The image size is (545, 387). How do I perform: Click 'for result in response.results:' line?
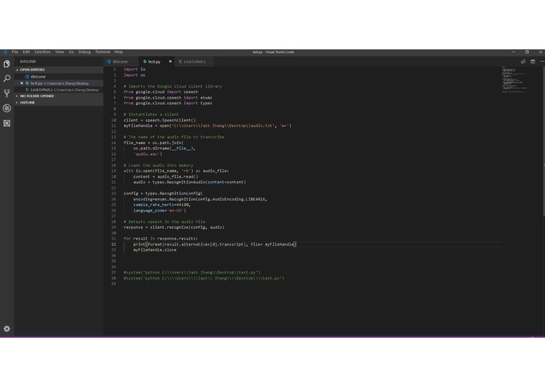[161, 238]
